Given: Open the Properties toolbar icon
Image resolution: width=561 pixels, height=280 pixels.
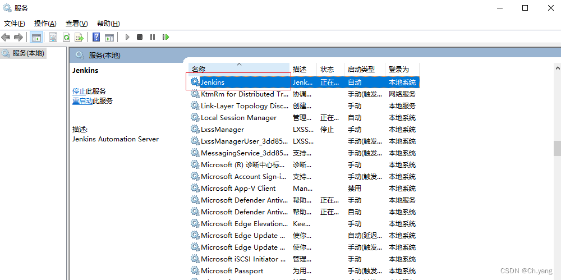Looking at the screenshot, I should [53, 37].
